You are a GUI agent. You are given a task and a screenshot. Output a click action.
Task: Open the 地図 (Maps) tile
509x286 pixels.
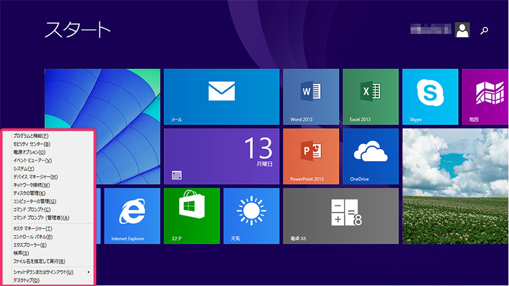(x=485, y=97)
